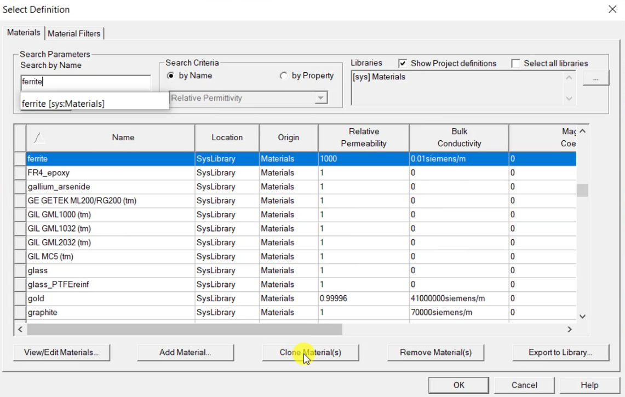Check Select all libraries option

pos(515,64)
